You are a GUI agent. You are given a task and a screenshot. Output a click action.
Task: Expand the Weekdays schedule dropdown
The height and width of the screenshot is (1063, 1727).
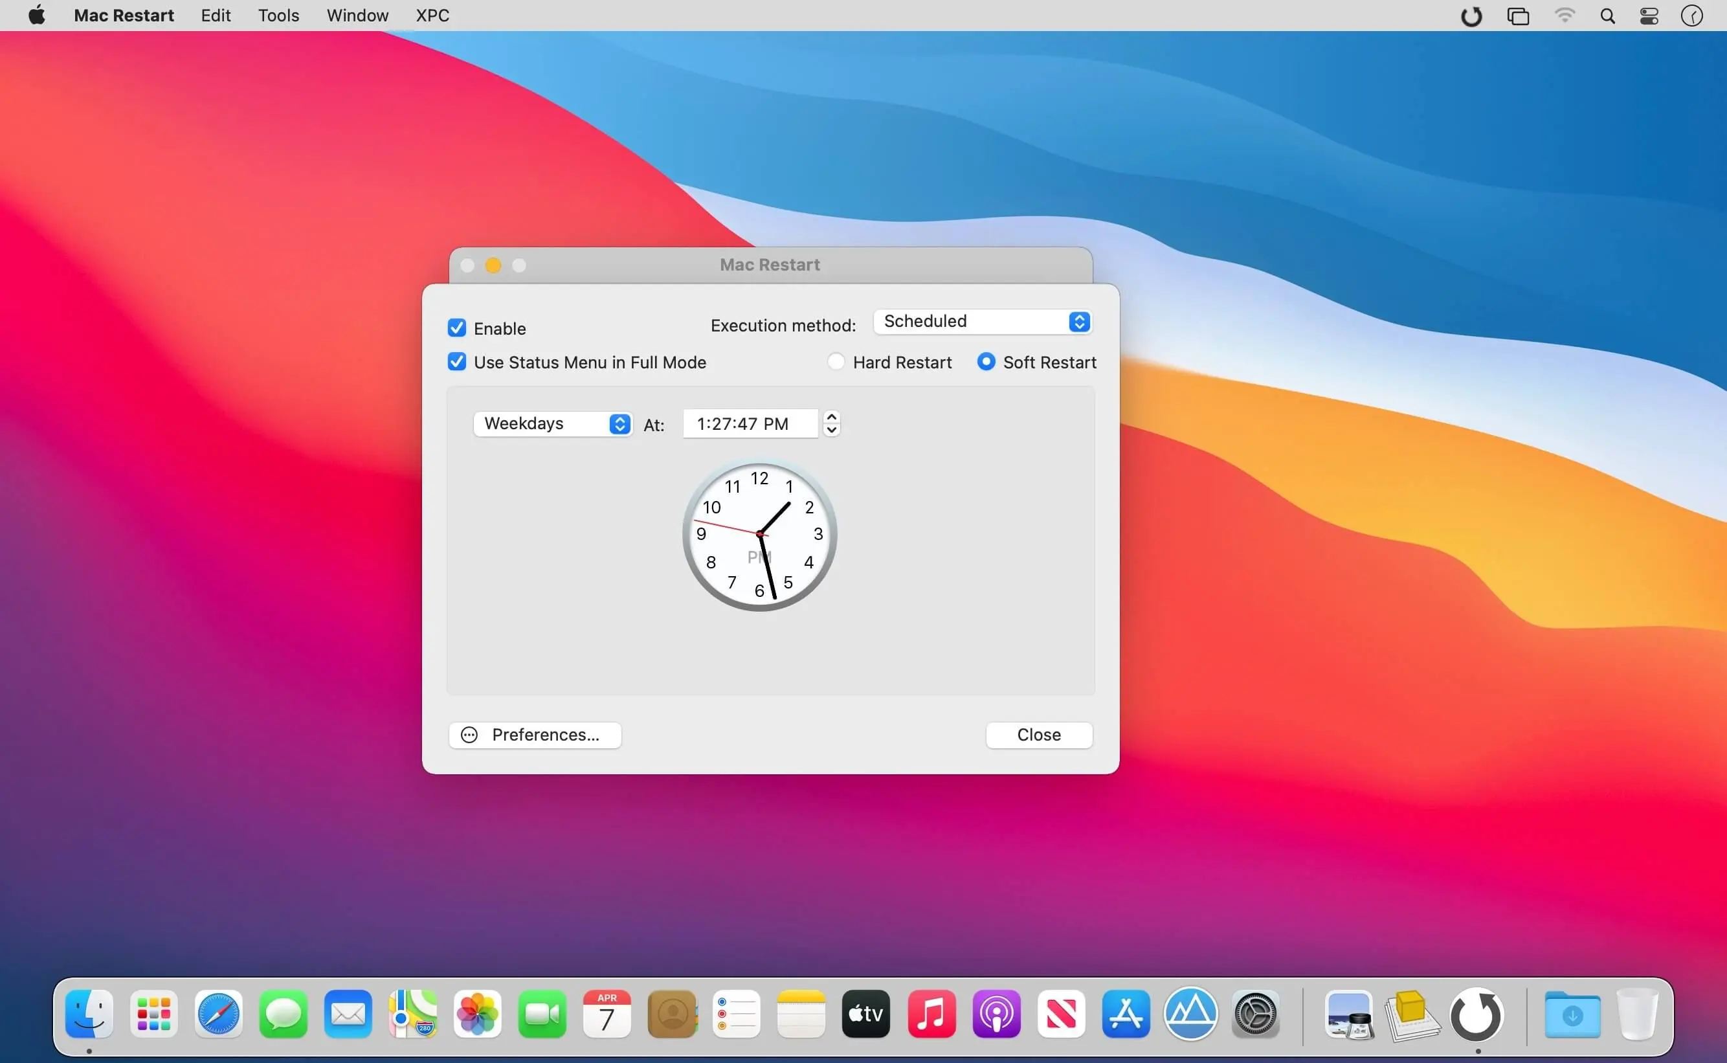coord(553,423)
